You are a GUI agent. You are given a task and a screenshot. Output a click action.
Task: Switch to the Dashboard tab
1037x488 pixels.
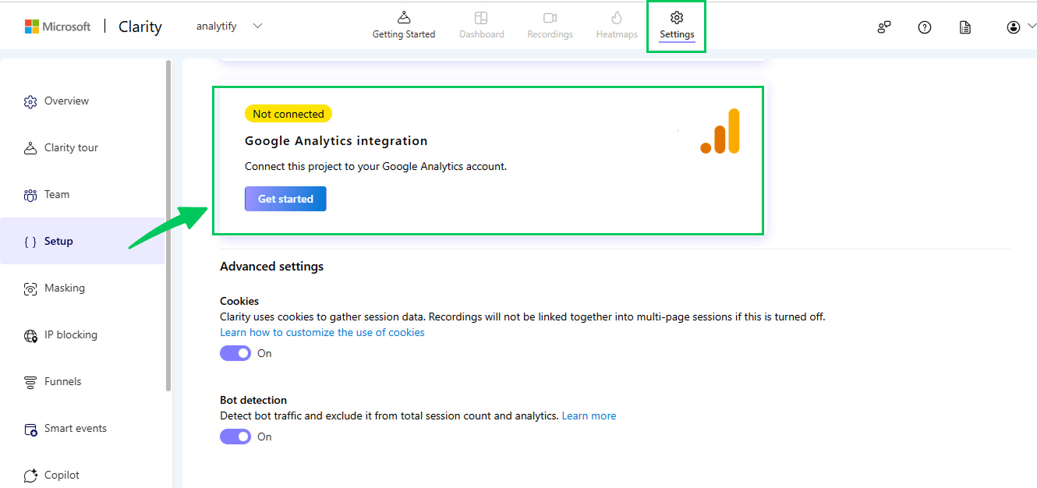point(482,26)
